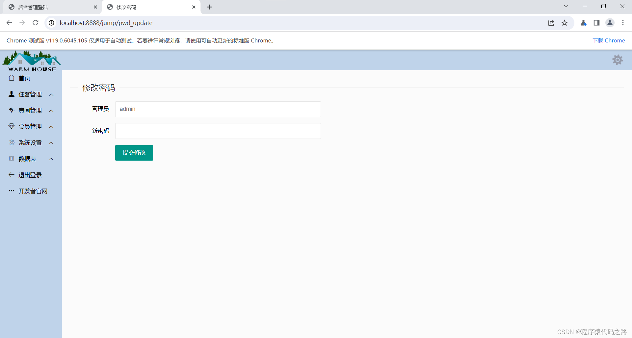Focus the 管理员 admin input field
This screenshot has height=338, width=632.
coord(218,109)
